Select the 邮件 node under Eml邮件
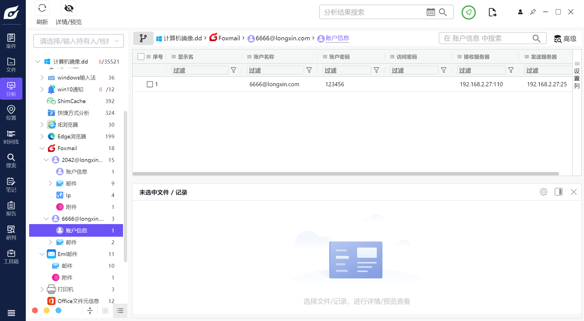This screenshot has height=321, width=584. click(67, 266)
